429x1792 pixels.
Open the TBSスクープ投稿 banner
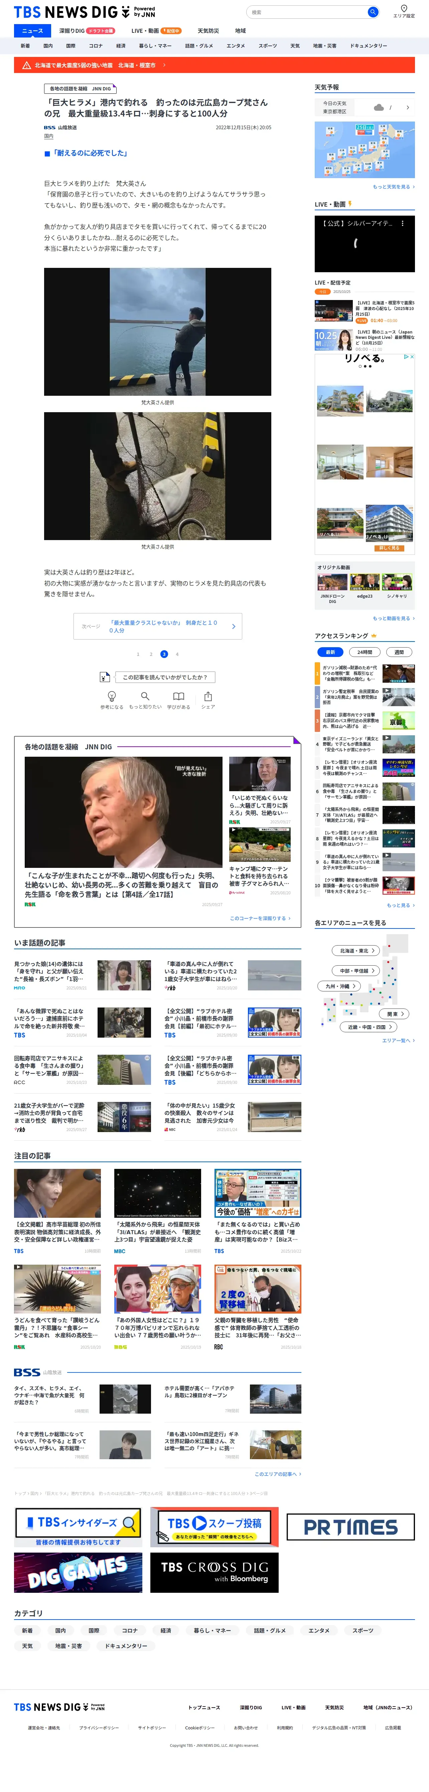(214, 1527)
